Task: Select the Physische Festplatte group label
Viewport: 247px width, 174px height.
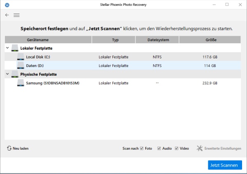Action: [x=39, y=74]
